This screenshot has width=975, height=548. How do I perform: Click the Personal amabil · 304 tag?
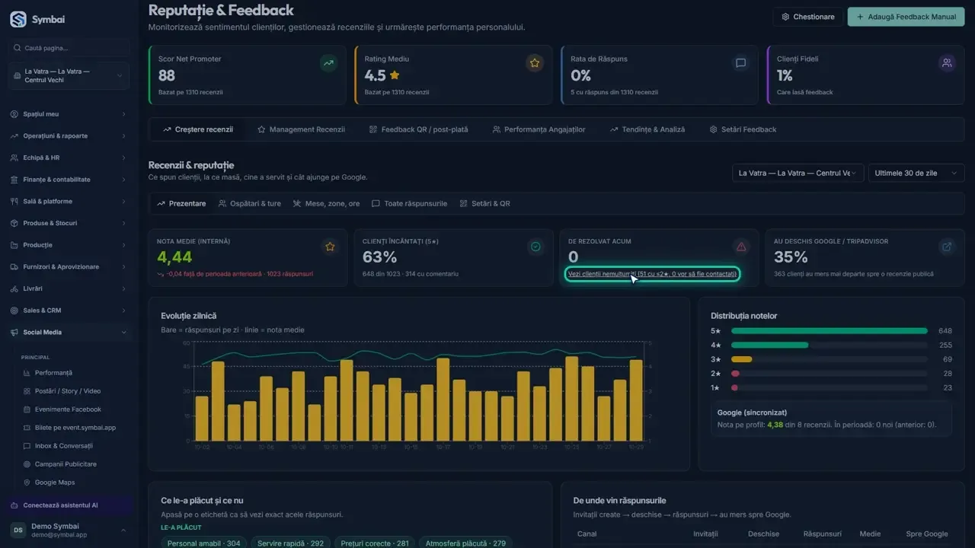click(x=204, y=543)
